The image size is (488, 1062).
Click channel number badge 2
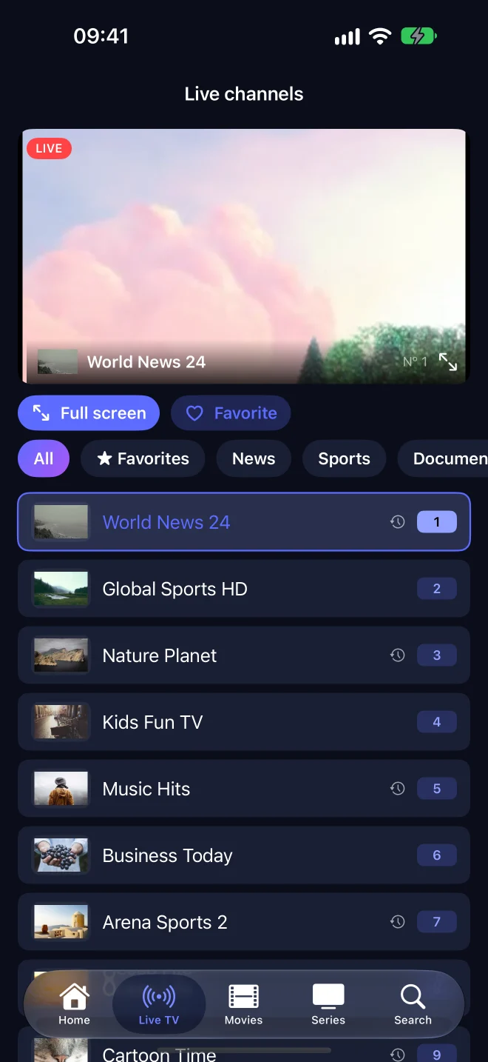pyautogui.click(x=437, y=589)
